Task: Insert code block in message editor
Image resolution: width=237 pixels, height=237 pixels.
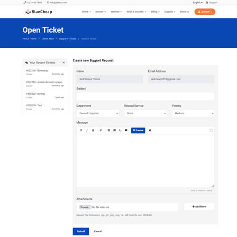Action: (x=120, y=130)
